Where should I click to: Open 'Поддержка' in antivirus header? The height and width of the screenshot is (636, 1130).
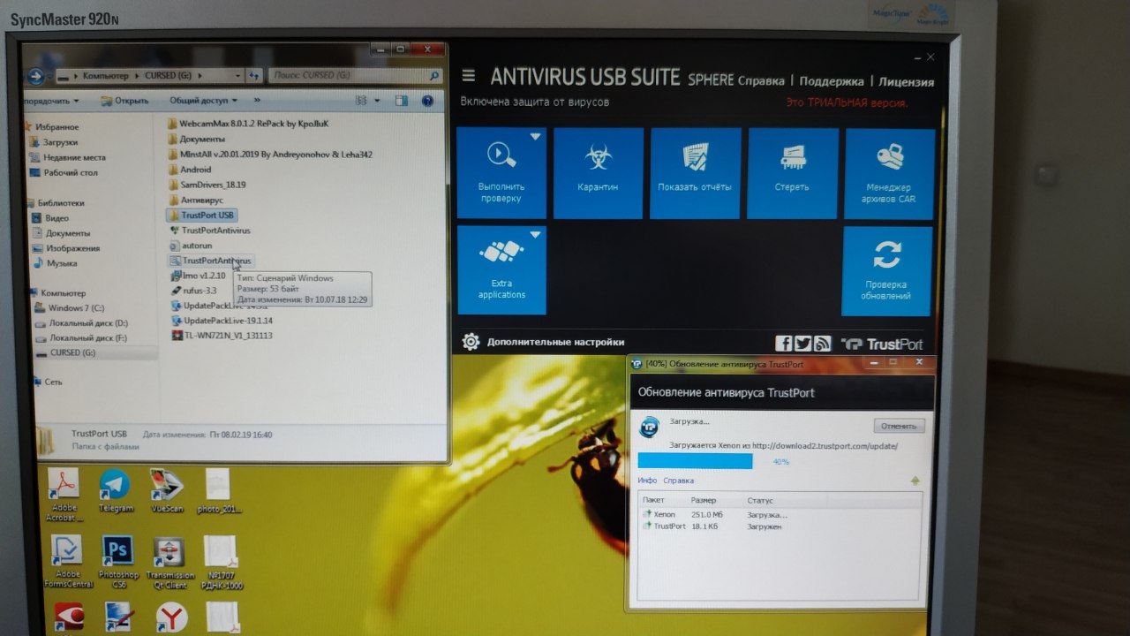point(831,81)
